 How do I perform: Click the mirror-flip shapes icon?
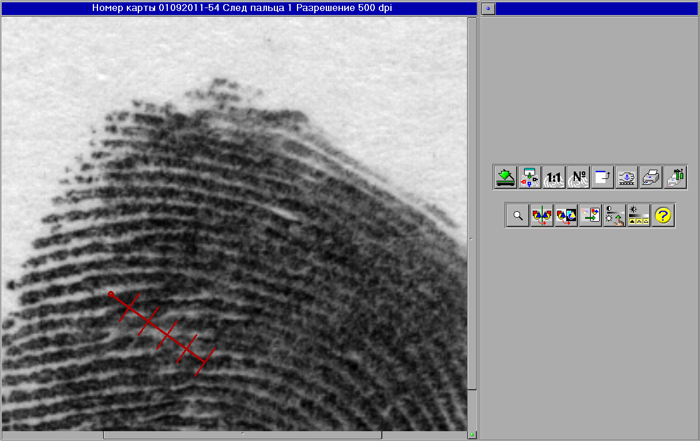pos(541,216)
